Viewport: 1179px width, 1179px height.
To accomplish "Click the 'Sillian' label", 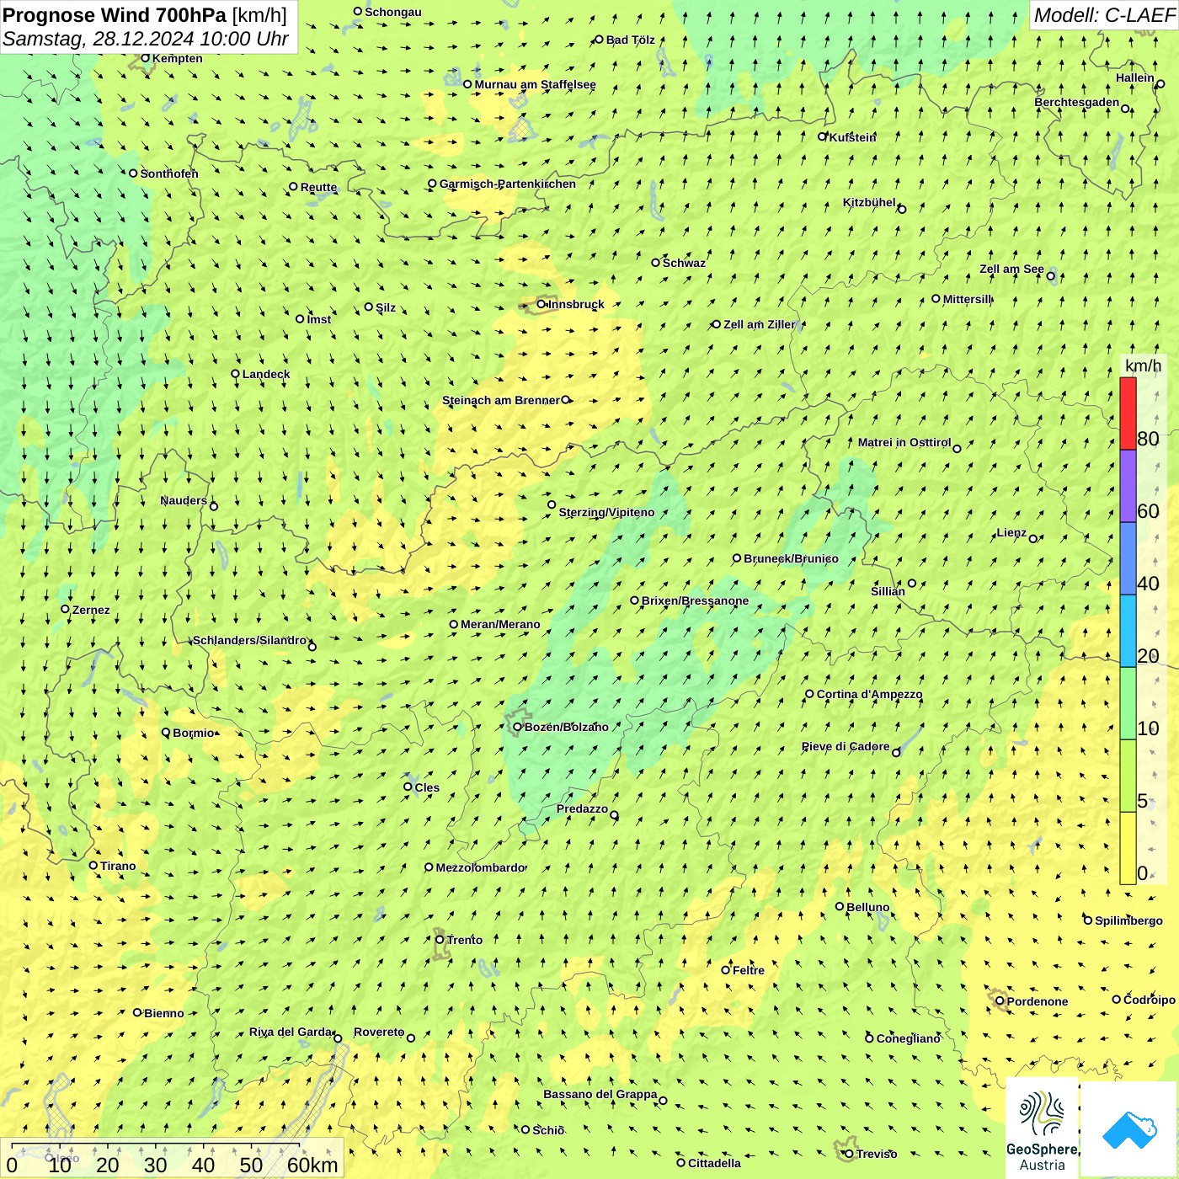I will pyautogui.click(x=888, y=591).
